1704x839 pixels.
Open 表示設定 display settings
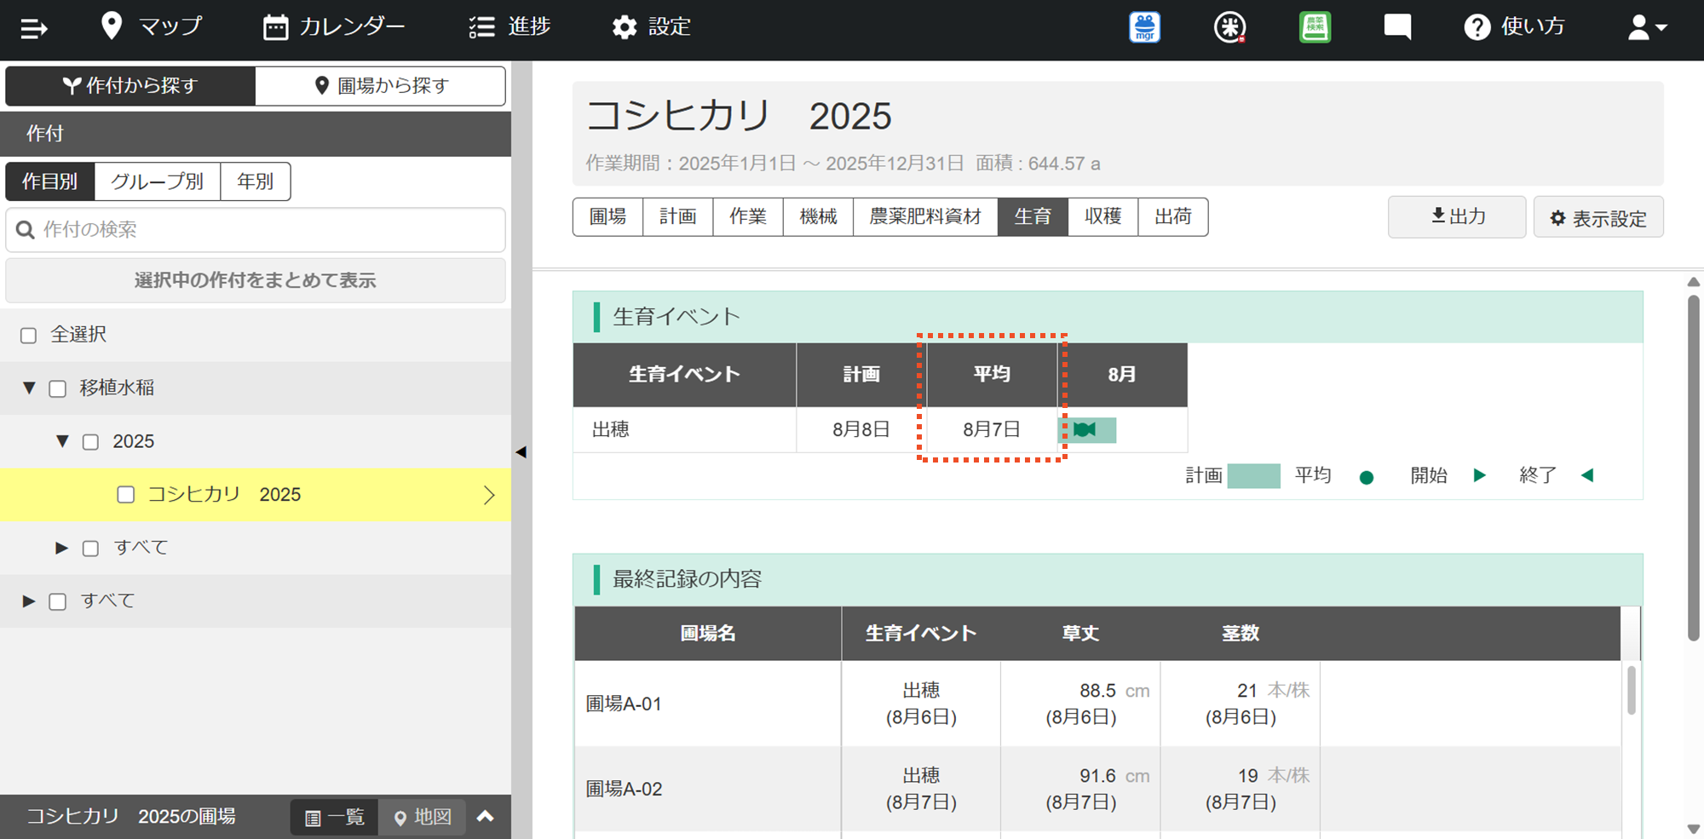pyautogui.click(x=1598, y=217)
